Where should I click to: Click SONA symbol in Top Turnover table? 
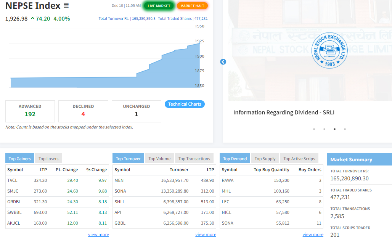tap(120, 191)
